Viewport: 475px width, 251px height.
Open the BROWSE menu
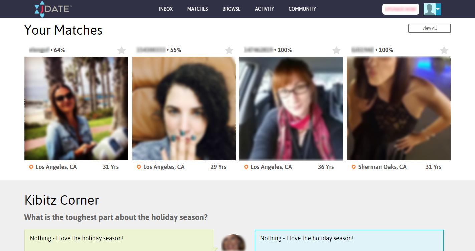[x=231, y=9]
